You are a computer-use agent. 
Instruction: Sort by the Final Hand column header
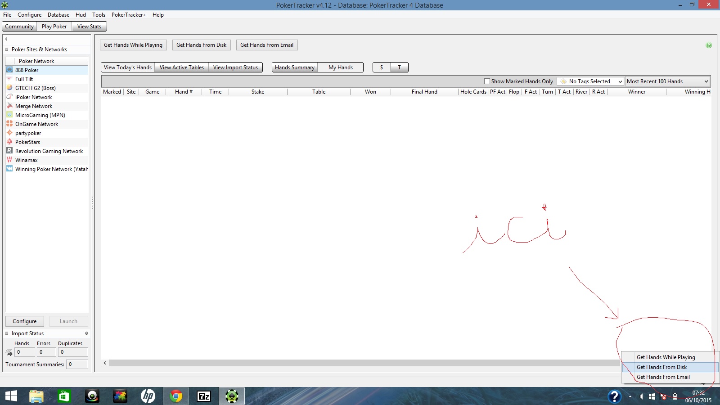[424, 92]
